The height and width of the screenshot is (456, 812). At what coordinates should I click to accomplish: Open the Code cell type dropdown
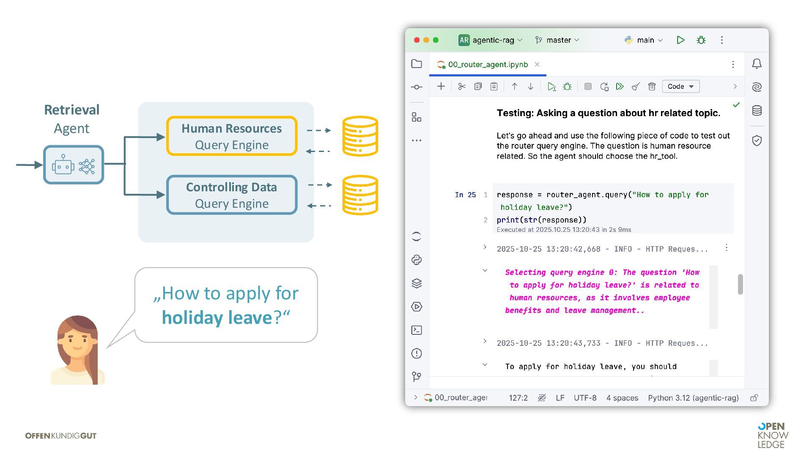[x=680, y=87]
